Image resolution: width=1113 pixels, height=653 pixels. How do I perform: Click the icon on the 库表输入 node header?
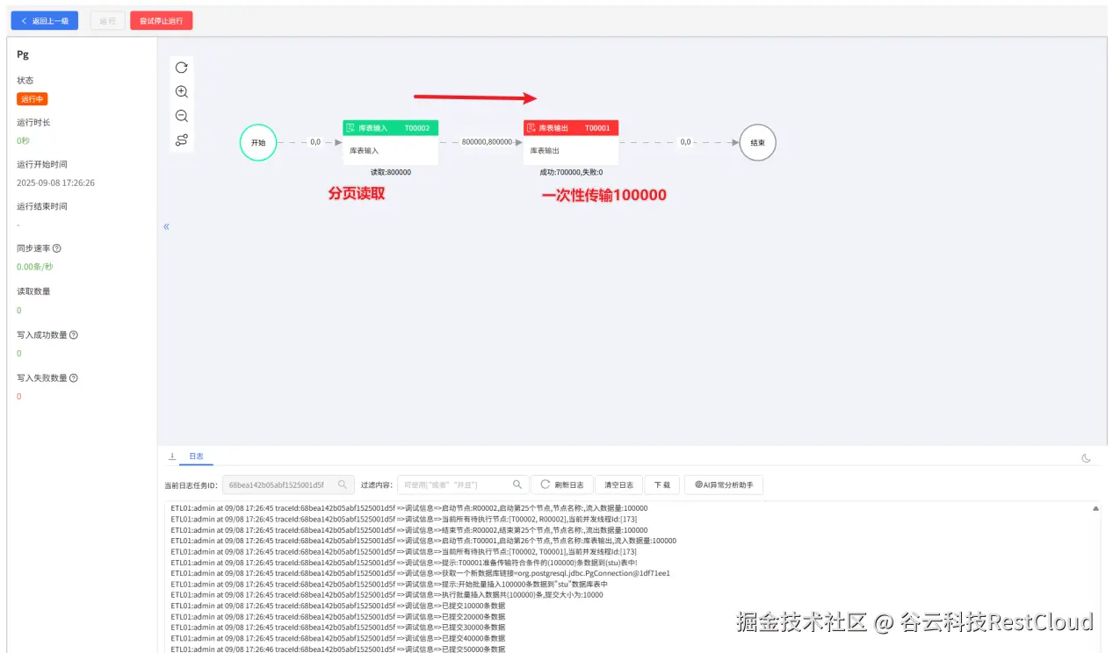[351, 128]
